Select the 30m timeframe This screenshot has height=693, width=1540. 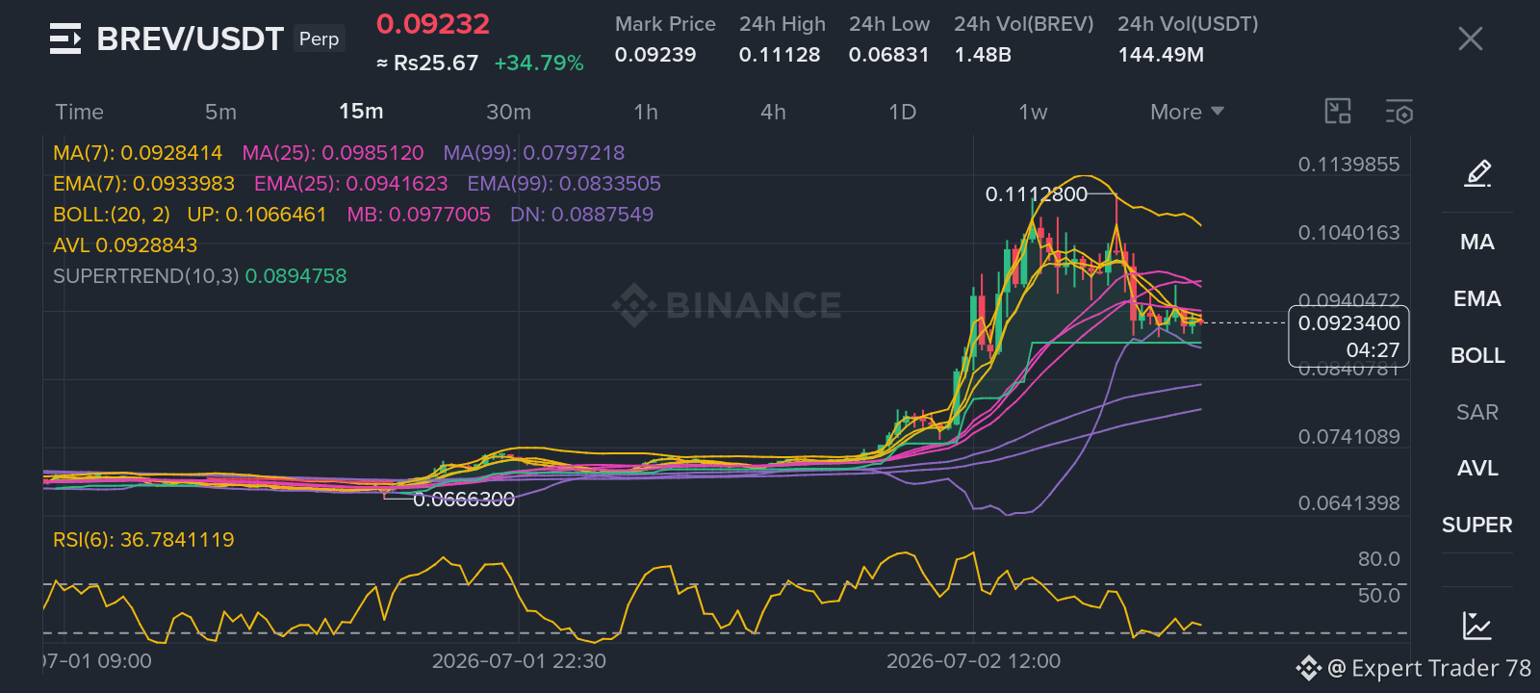tap(508, 112)
